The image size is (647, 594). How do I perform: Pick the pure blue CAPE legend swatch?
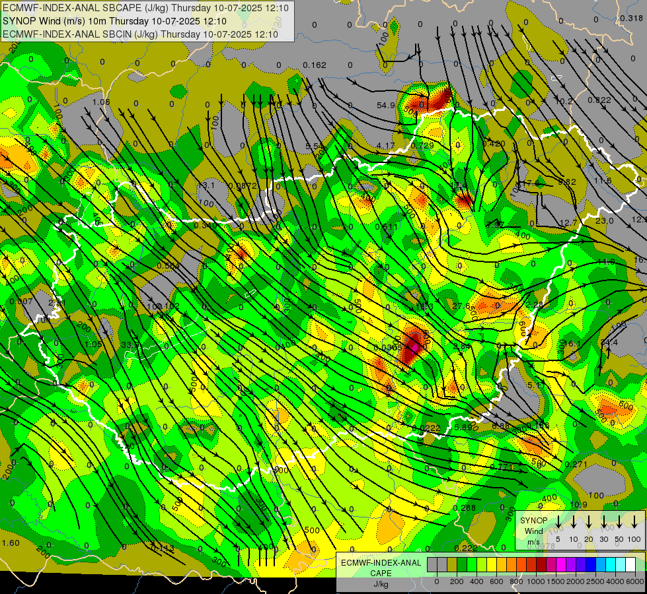click(590, 565)
